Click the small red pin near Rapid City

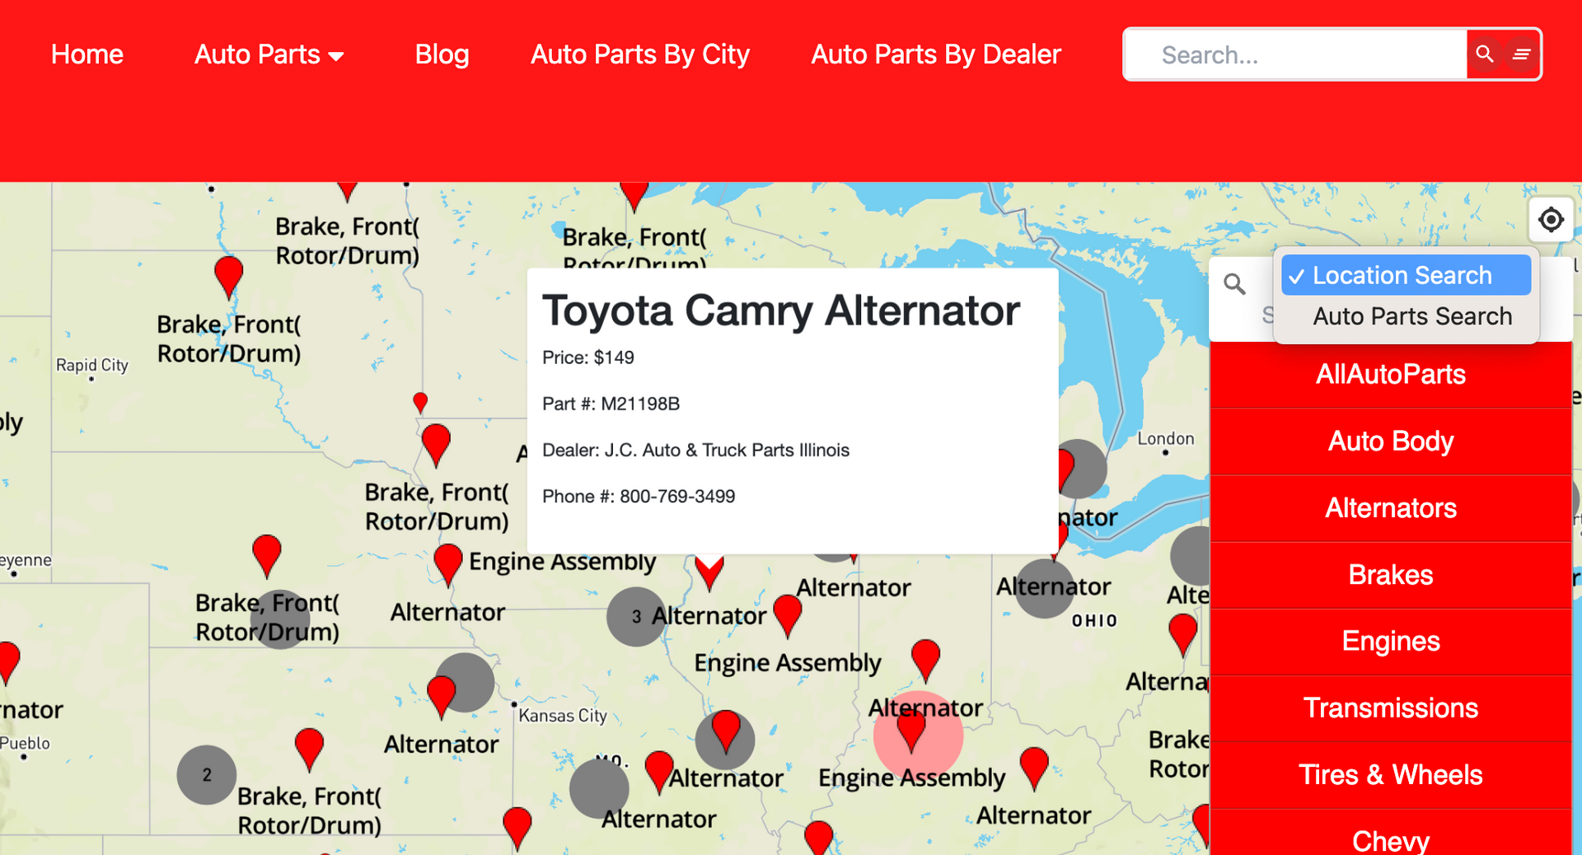coord(420,402)
